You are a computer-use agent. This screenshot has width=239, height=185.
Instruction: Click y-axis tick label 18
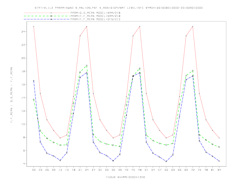(23, 71)
